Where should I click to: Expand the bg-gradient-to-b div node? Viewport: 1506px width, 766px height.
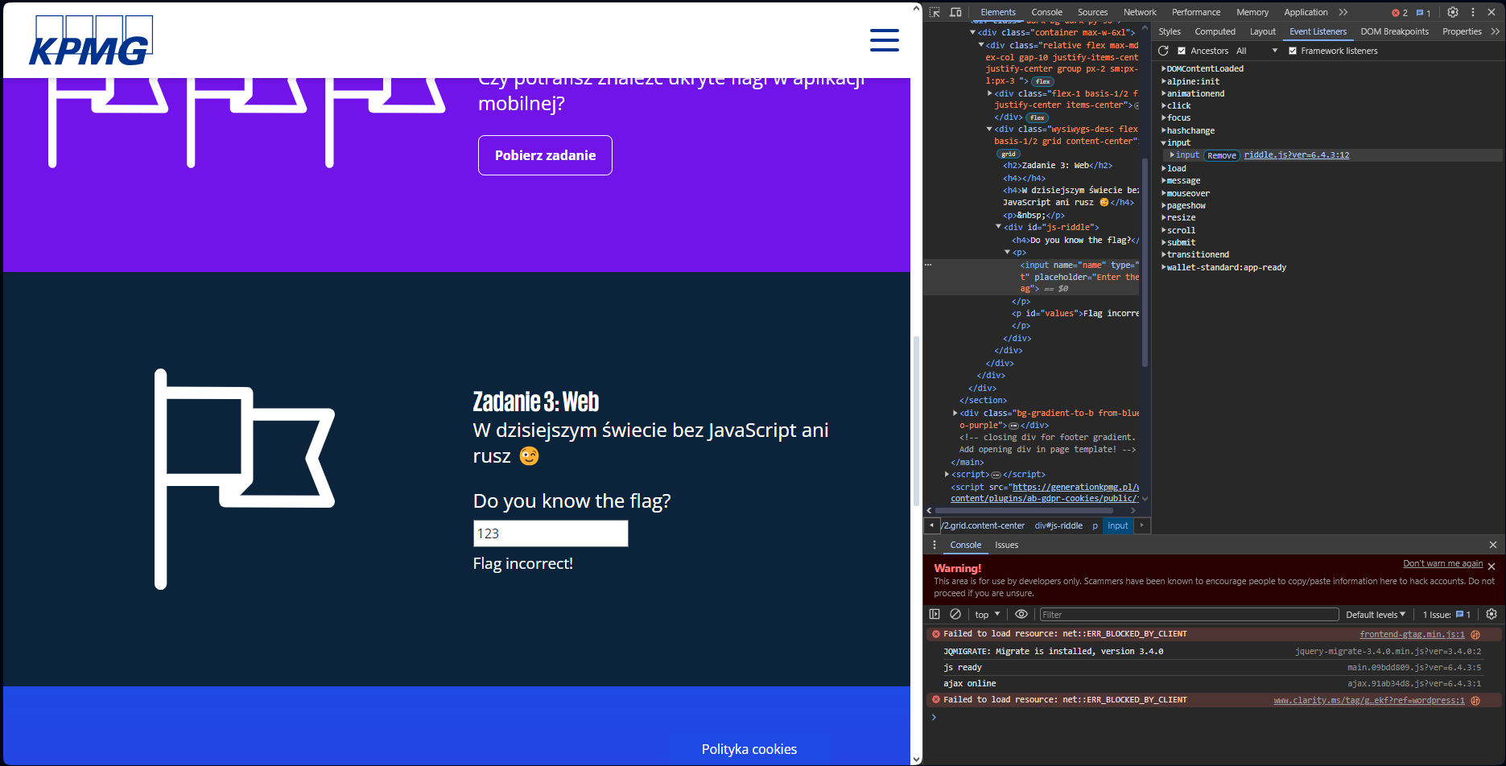955,413
